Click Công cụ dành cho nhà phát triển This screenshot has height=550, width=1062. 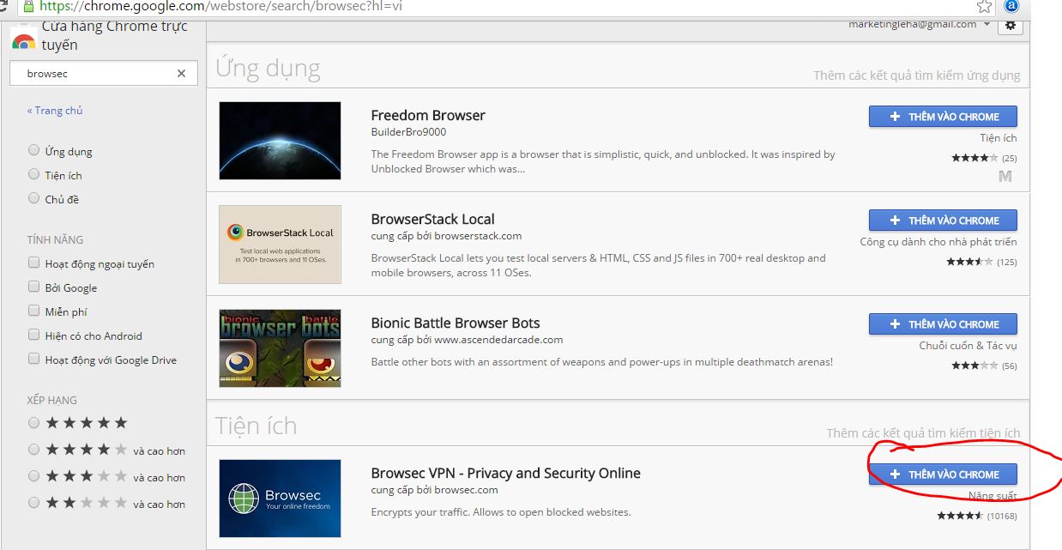(938, 242)
